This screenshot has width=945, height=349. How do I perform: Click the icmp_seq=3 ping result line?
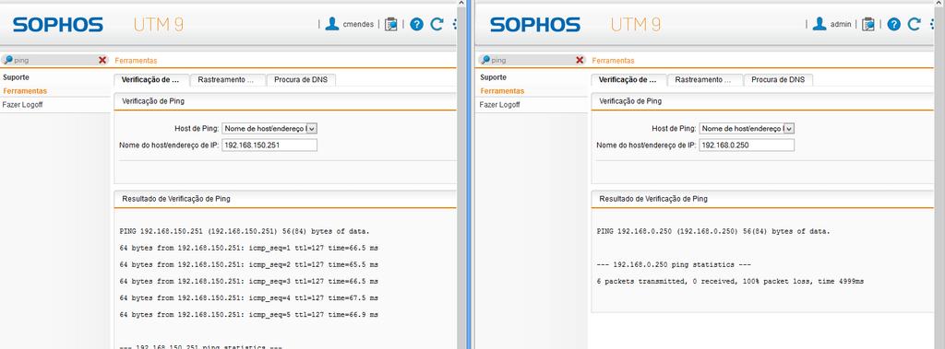click(249, 281)
